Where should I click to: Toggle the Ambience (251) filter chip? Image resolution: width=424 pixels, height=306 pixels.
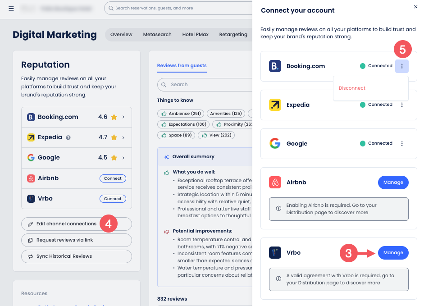181,114
